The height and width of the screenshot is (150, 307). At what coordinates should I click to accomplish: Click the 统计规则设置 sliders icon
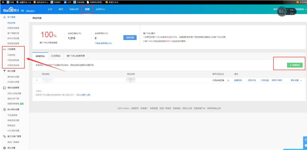pos(4,109)
